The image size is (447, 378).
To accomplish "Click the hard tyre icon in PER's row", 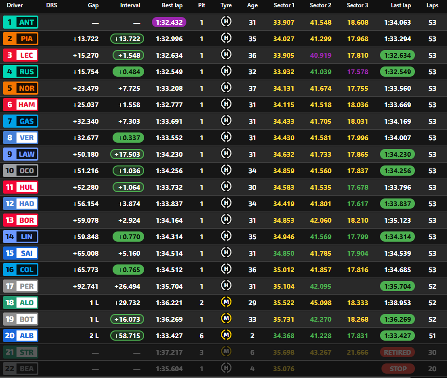I will click(226, 286).
